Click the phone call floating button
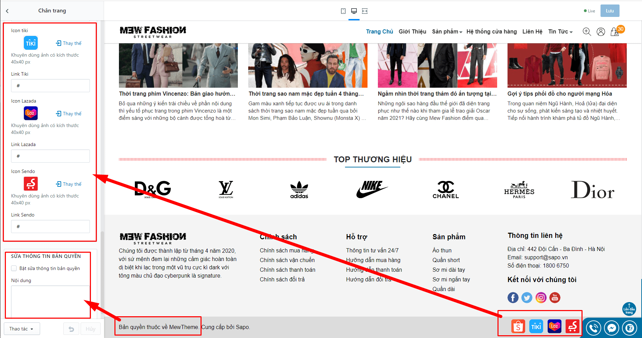Screen dimensions: 642x338 [x=594, y=328]
